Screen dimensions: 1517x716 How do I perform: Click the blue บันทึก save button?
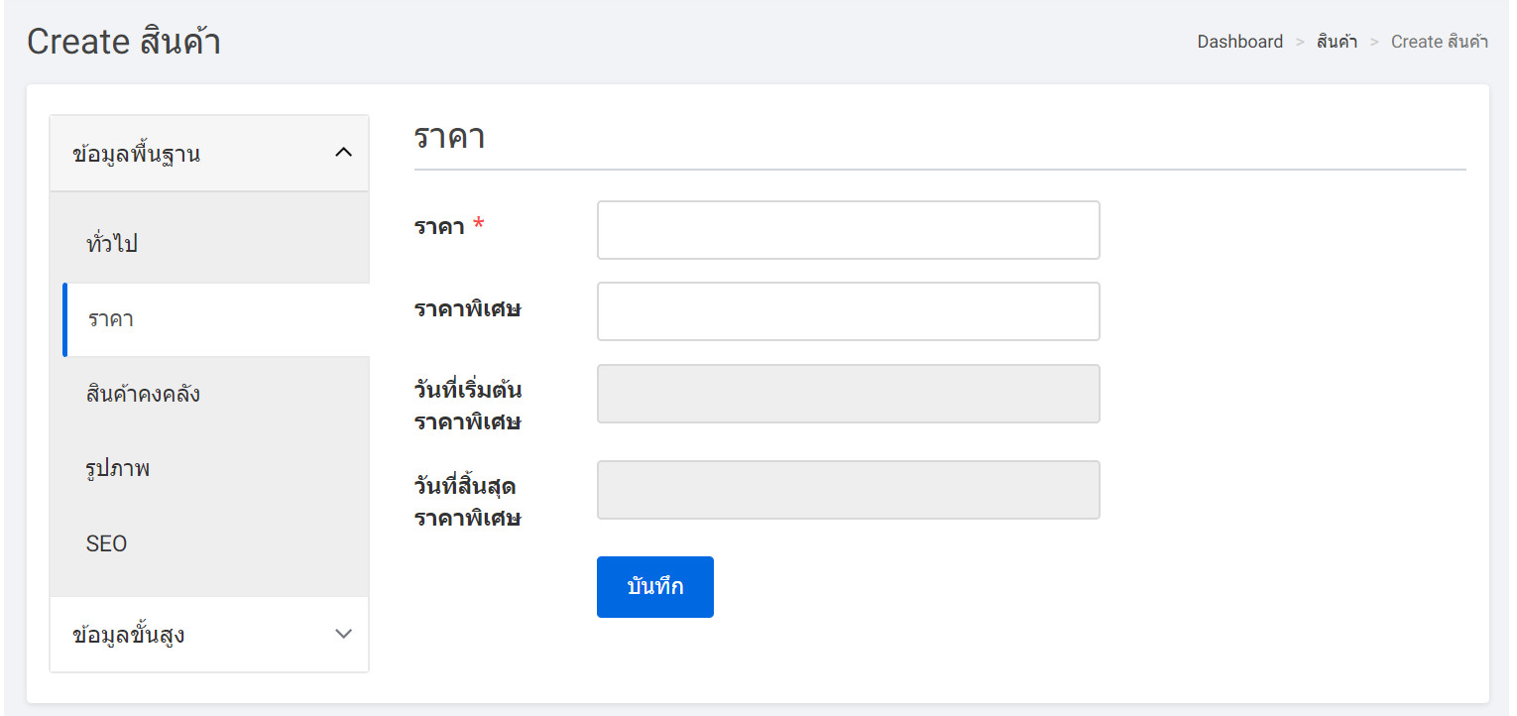pos(655,587)
